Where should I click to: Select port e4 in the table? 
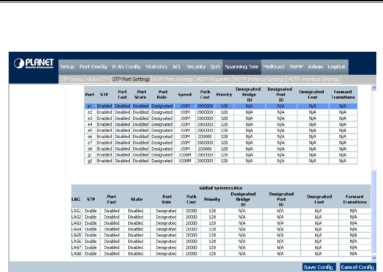point(90,124)
